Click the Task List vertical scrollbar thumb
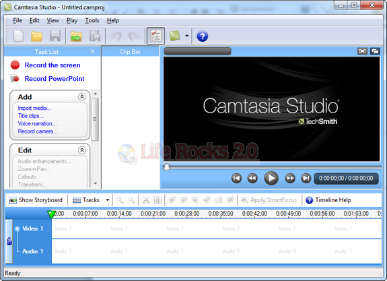This screenshot has height=281, width=387. coord(96,119)
